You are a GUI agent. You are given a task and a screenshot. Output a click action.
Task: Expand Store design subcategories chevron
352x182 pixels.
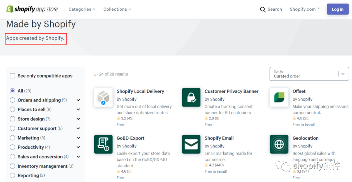[x=78, y=119]
